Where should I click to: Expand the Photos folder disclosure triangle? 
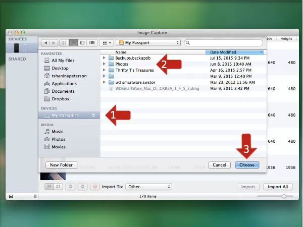(104, 64)
